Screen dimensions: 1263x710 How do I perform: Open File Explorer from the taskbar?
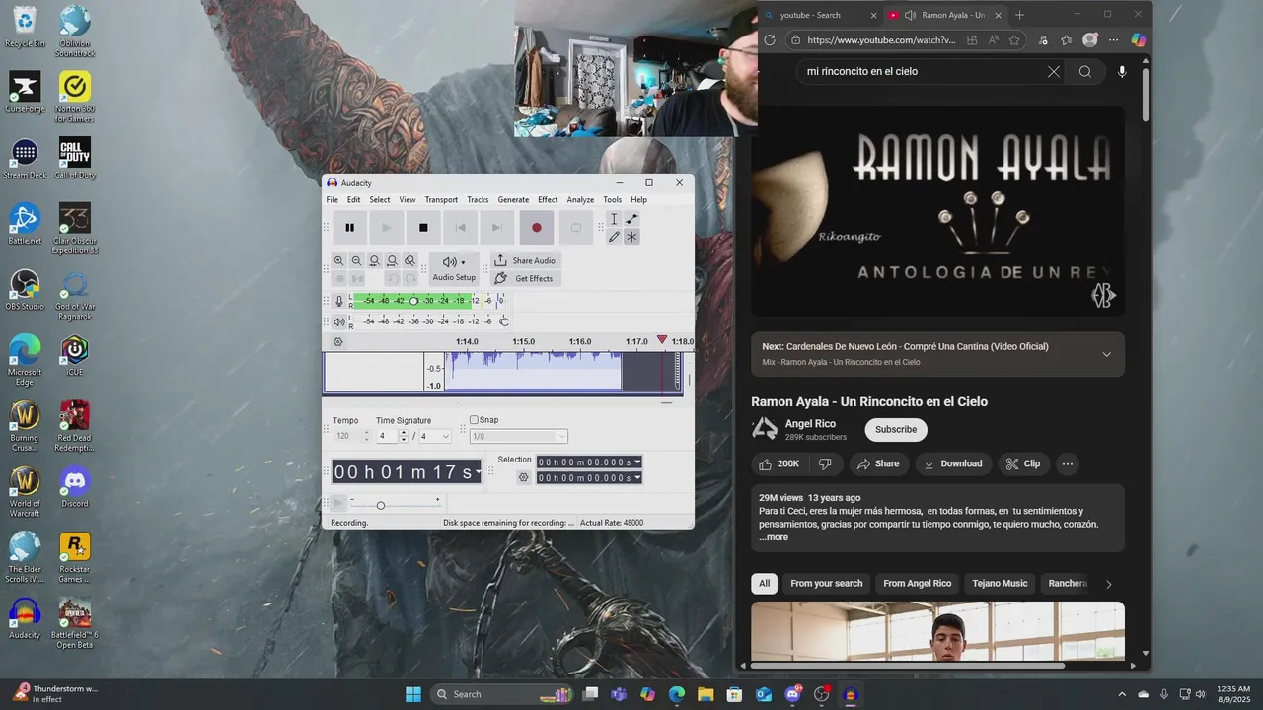[x=706, y=694]
